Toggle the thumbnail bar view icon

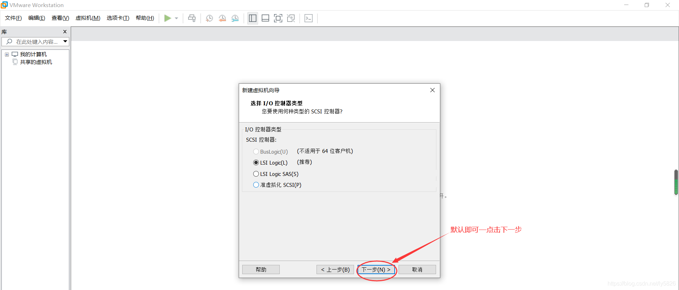(x=265, y=18)
